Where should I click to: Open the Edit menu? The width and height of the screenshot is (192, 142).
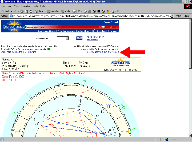[x=9, y=6]
